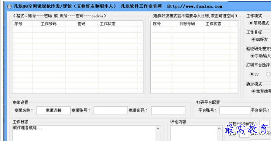Select the unlabeled radio next to UU

[x=268, y=74]
